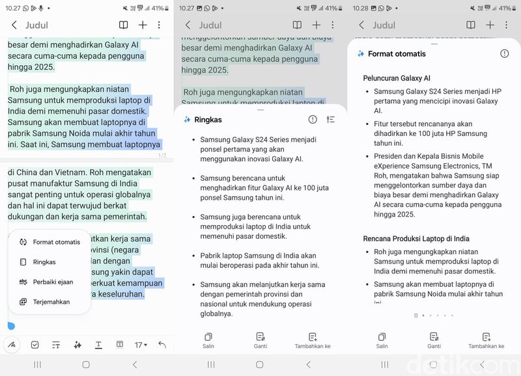The image size is (521, 376).
Task: Tap Ganti in the Ringkas panel
Action: [x=260, y=340]
